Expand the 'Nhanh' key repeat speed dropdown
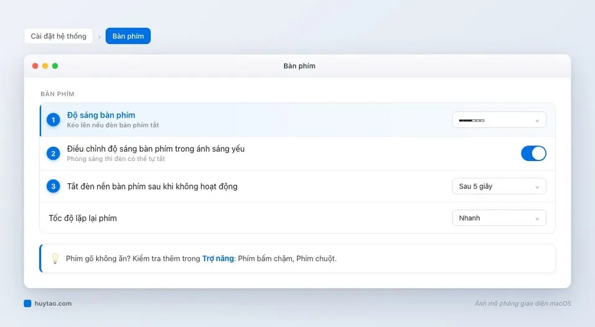 coord(499,218)
